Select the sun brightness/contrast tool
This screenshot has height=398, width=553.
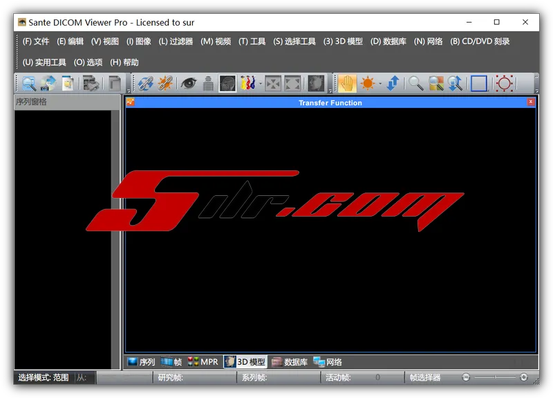[x=368, y=83]
